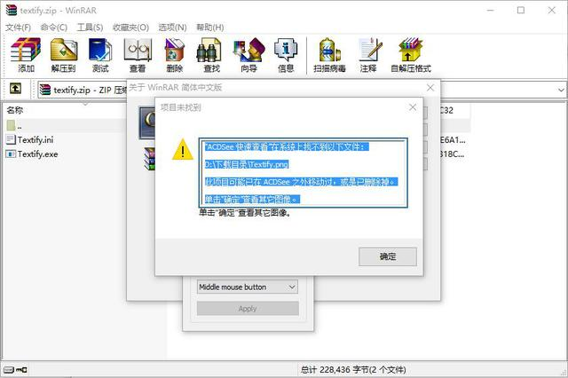
Task: Close the 项目未找到 dialog
Action: click(x=413, y=107)
